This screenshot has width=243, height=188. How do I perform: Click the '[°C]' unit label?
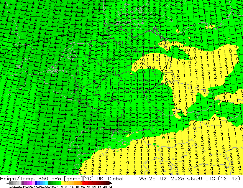pos(89,179)
